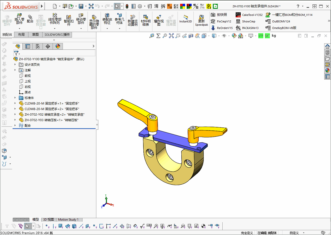Expand the 配合 mates group
331x235 pixels.
coord(15,125)
